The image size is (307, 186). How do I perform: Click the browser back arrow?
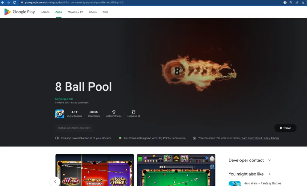(x=2, y=2)
